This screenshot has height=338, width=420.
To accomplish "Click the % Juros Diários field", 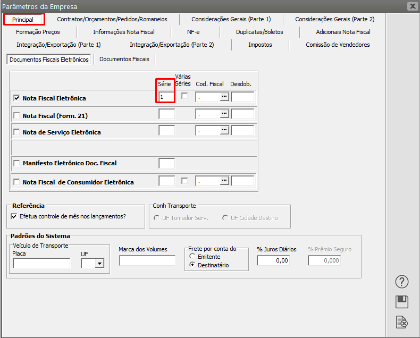I will [x=273, y=260].
